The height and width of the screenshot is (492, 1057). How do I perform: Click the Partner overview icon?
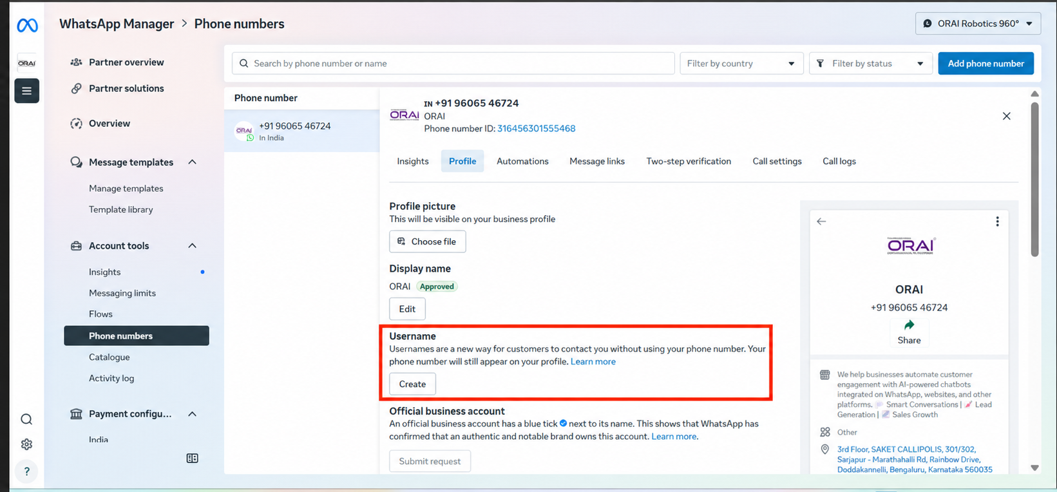pyautogui.click(x=76, y=62)
